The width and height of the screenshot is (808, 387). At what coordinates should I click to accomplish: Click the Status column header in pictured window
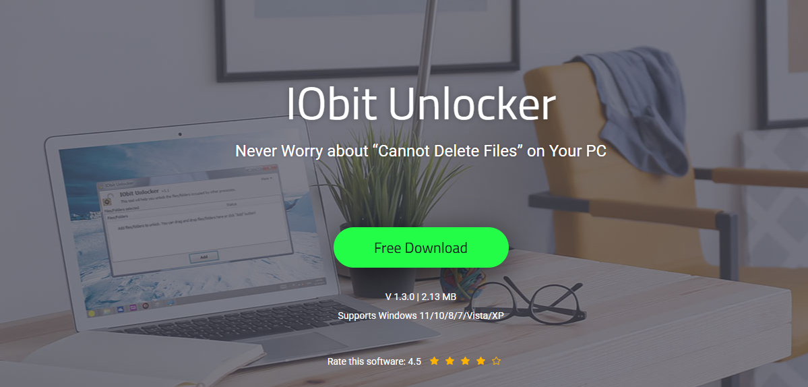pos(232,204)
